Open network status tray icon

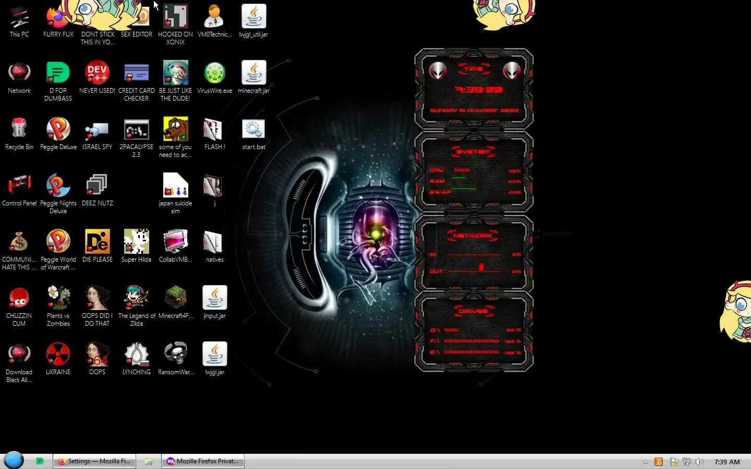click(686, 462)
